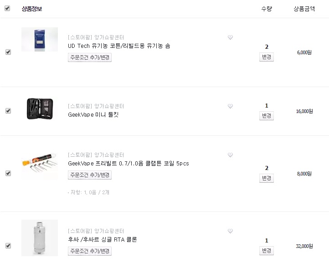Click 변경 for GeekVape 미니 툴킷 quantity

click(x=267, y=116)
